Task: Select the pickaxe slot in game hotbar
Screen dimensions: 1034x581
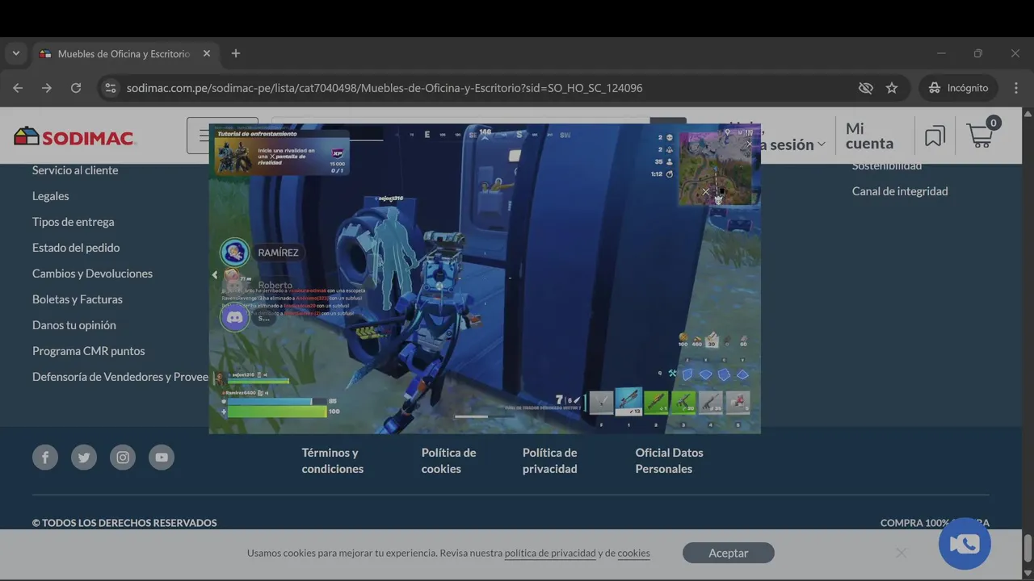Action: tap(601, 402)
